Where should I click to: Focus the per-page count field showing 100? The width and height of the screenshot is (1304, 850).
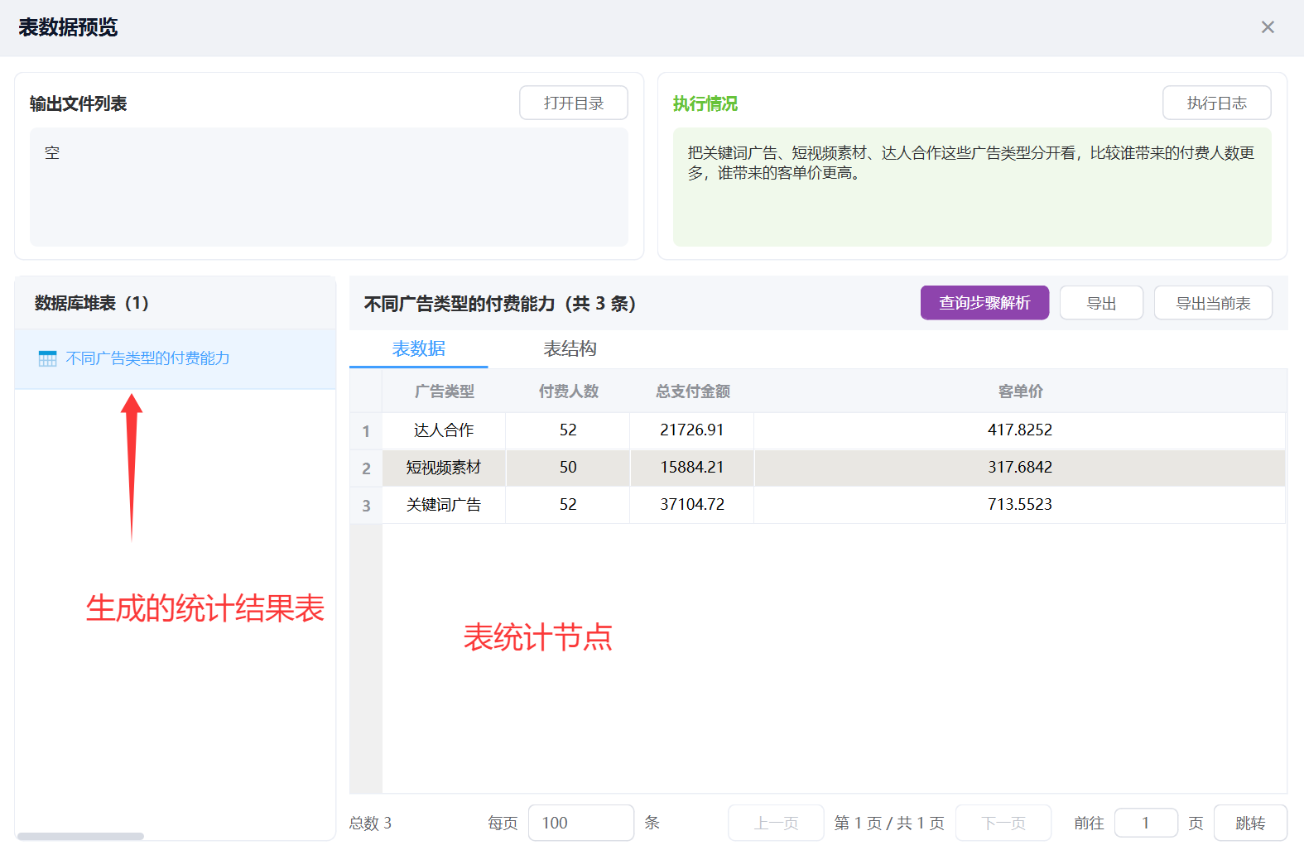pyautogui.click(x=580, y=823)
